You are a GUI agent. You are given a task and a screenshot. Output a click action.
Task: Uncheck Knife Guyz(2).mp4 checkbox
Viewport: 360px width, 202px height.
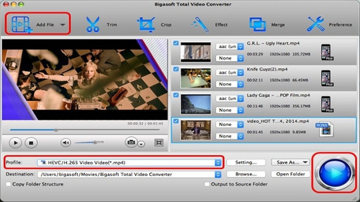[176, 69]
